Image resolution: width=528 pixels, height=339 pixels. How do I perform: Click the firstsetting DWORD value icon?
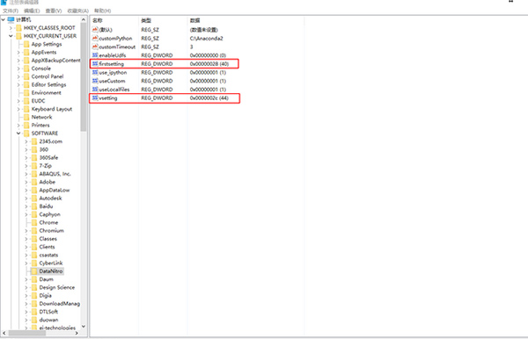coord(95,64)
